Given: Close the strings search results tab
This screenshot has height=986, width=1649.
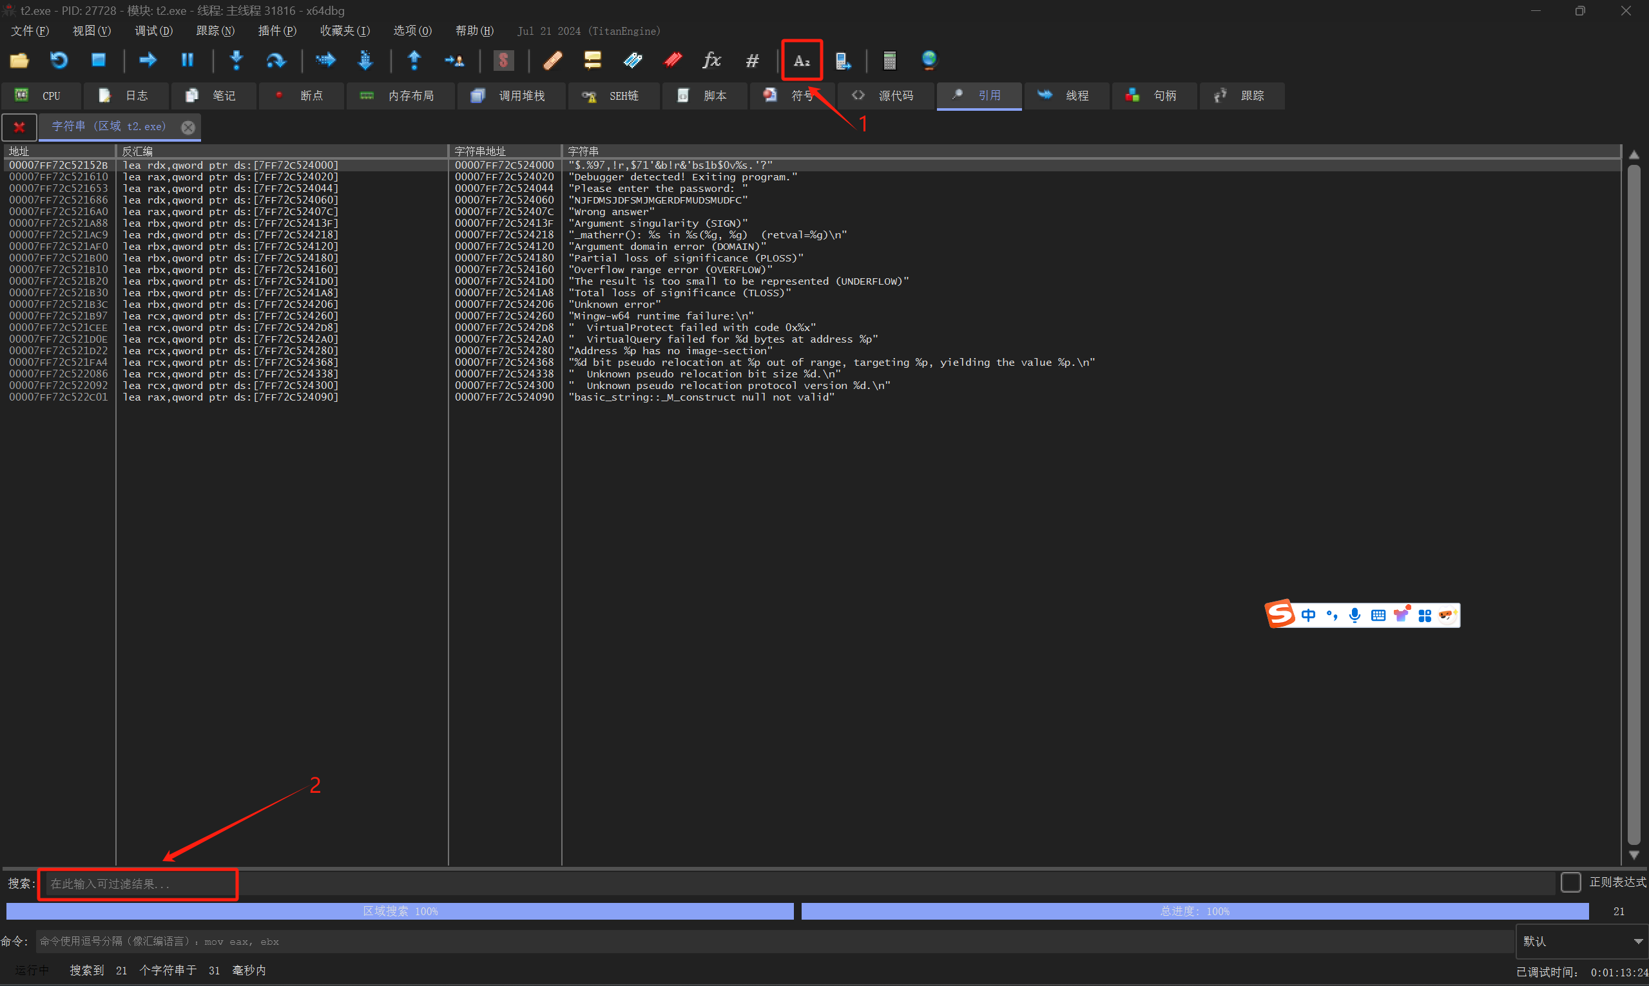Looking at the screenshot, I should pyautogui.click(x=188, y=127).
